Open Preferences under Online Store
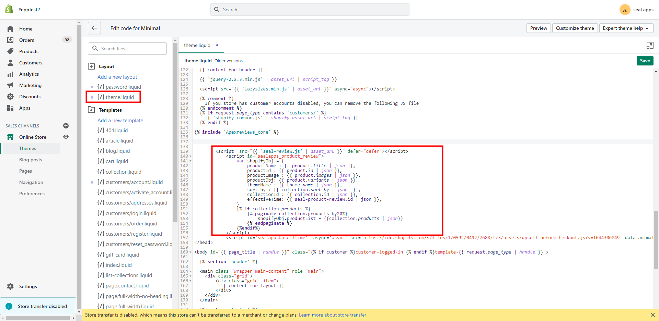The width and height of the screenshot is (659, 321). tap(32, 194)
